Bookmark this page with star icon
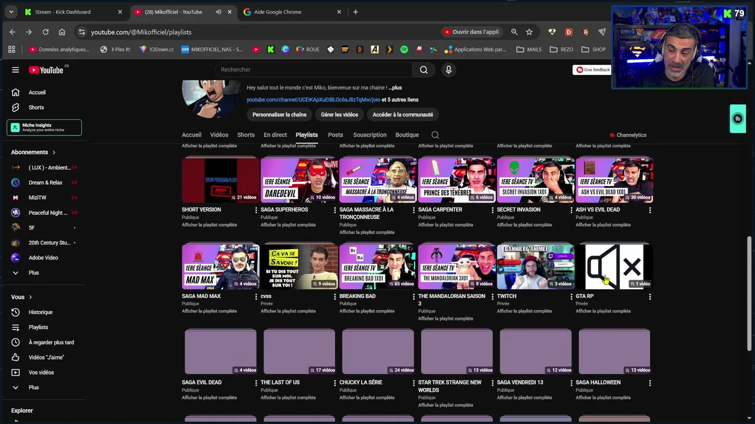755x424 pixels. tap(529, 32)
